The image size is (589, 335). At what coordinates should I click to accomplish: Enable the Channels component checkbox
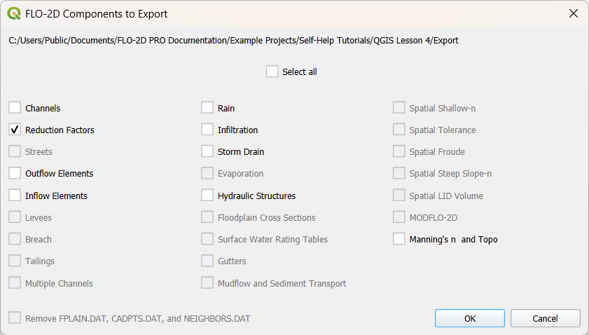[x=15, y=108]
